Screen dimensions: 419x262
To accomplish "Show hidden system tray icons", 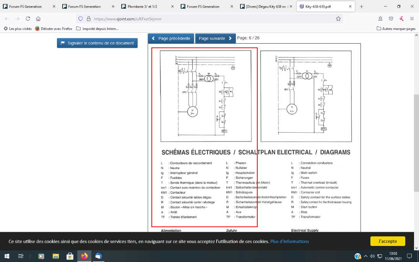I will pos(366,256).
